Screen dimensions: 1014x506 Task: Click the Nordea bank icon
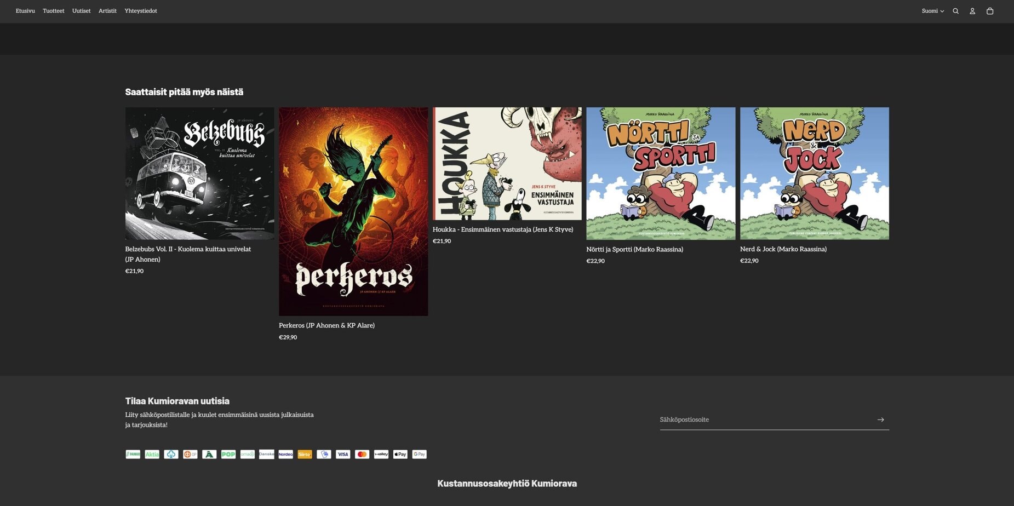pyautogui.click(x=285, y=454)
